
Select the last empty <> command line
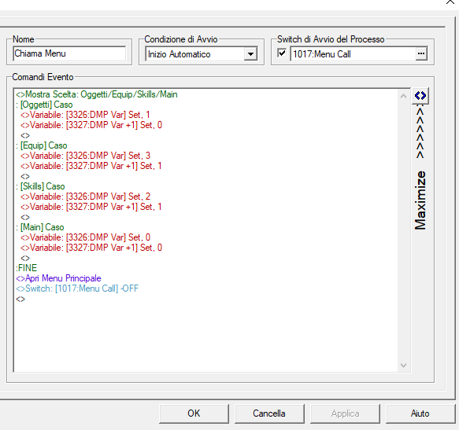(x=20, y=299)
